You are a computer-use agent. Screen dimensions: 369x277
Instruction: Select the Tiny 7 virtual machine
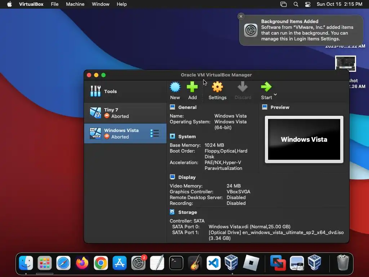125,113
